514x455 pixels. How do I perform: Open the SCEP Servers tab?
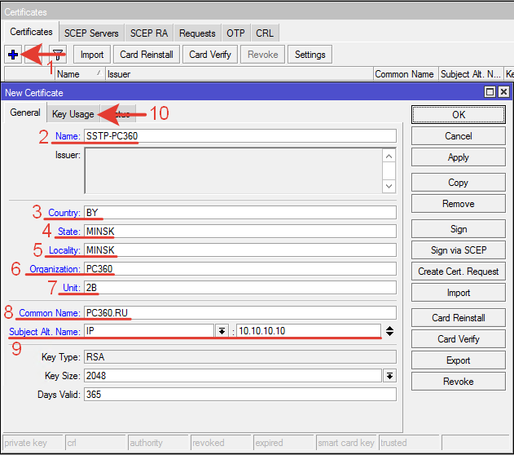click(x=91, y=33)
